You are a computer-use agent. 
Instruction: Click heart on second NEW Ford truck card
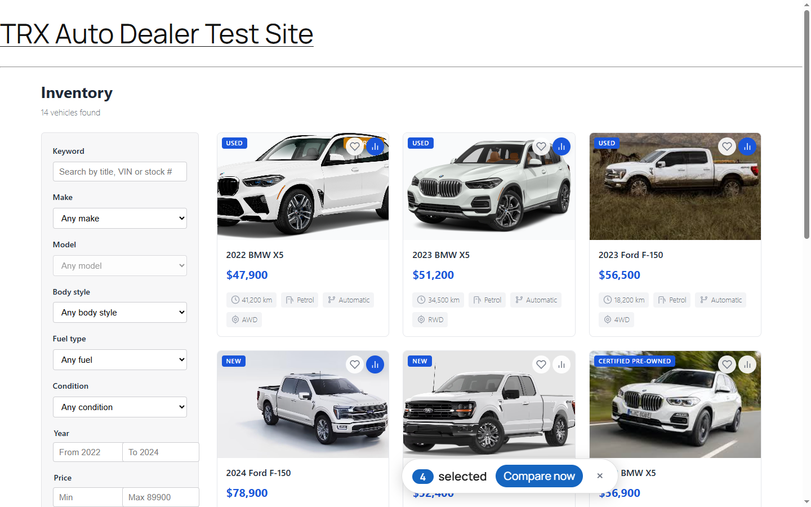[541, 364]
